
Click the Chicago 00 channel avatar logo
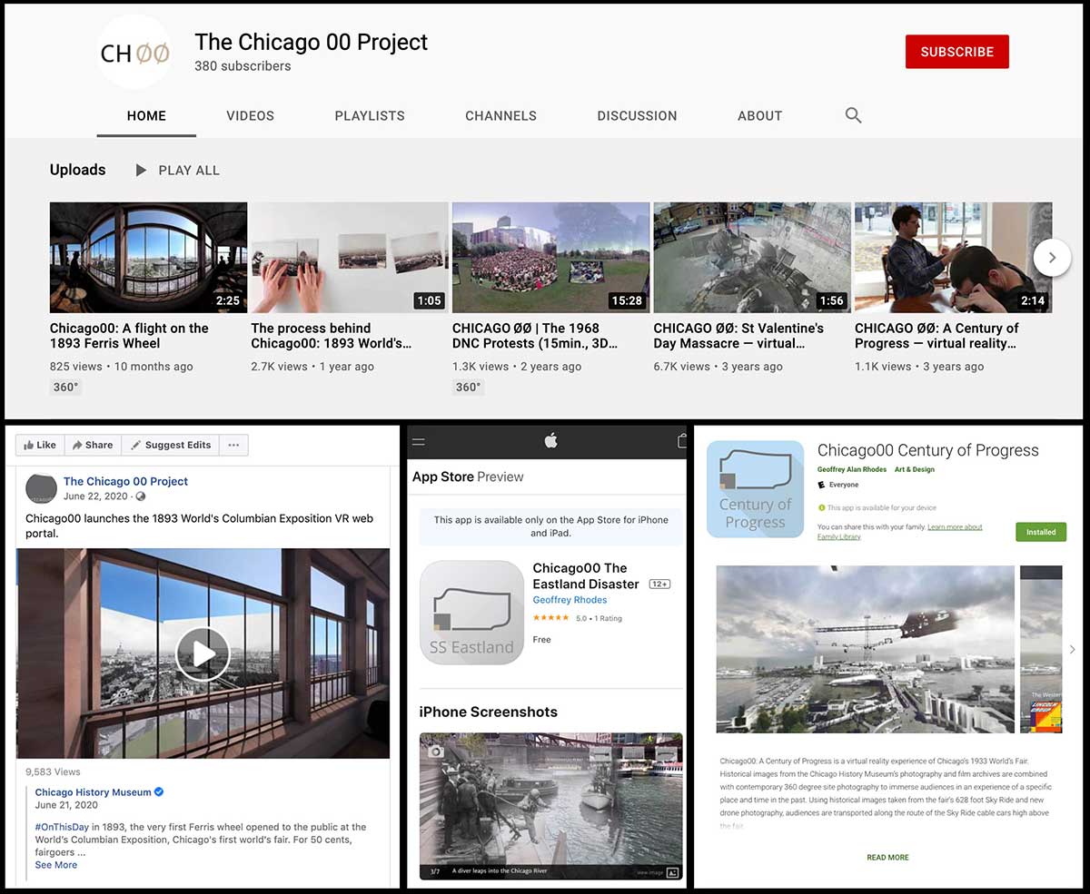[x=134, y=53]
